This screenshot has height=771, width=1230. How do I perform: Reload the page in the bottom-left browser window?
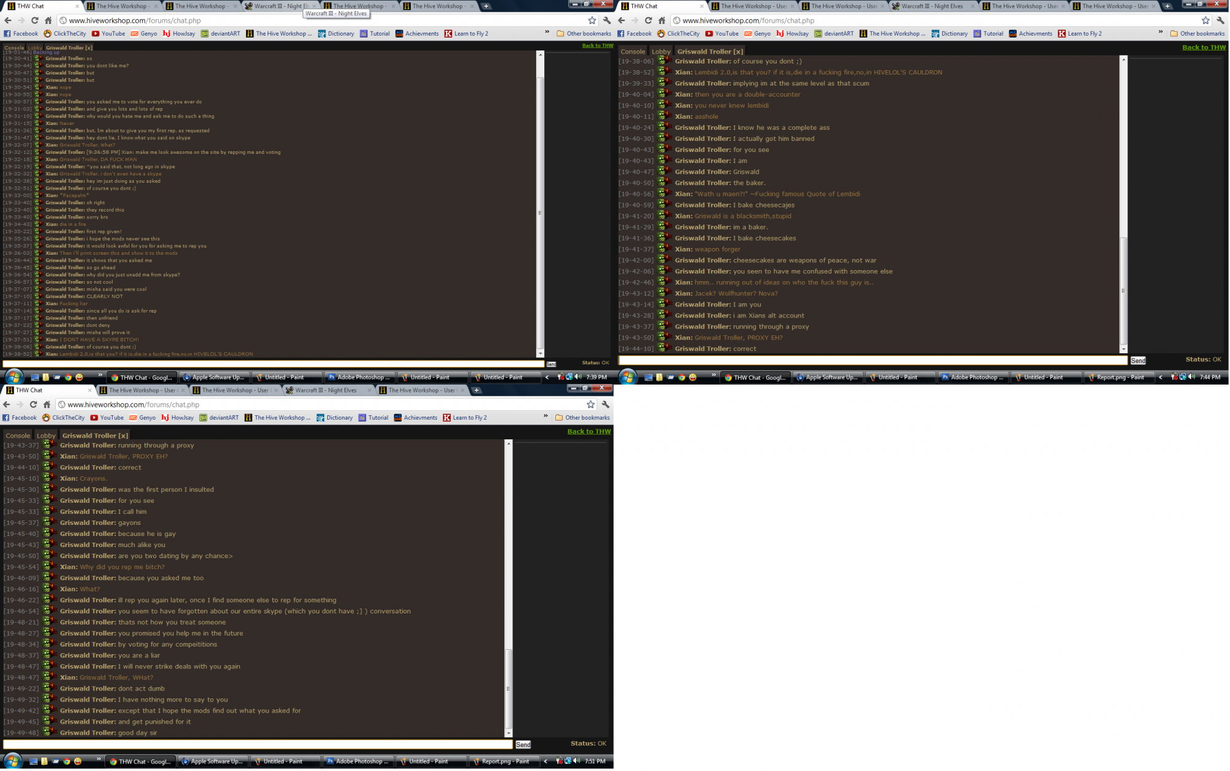click(x=33, y=404)
